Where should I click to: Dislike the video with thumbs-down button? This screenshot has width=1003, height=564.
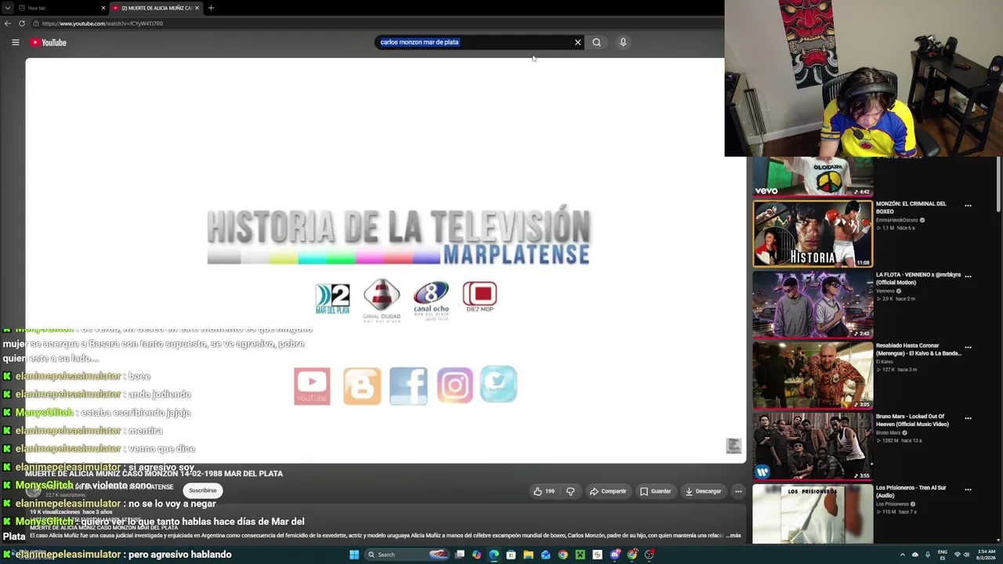tap(570, 491)
